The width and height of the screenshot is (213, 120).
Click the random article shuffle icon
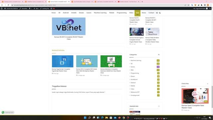(x=157, y=13)
